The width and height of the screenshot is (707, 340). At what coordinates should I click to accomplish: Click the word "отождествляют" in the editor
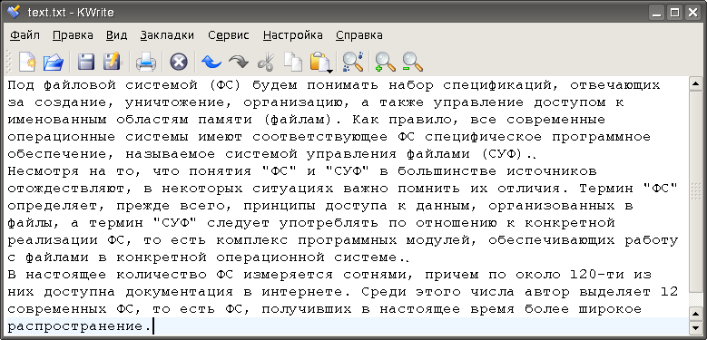(x=66, y=189)
